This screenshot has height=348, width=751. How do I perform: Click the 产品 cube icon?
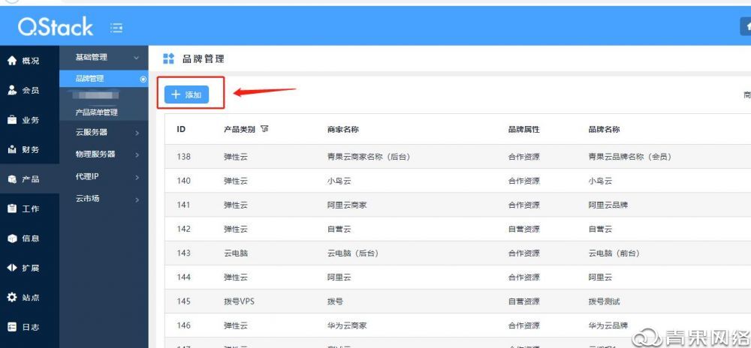[12, 179]
